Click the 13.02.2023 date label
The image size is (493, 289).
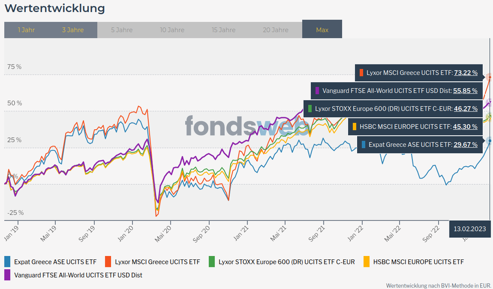(470, 229)
